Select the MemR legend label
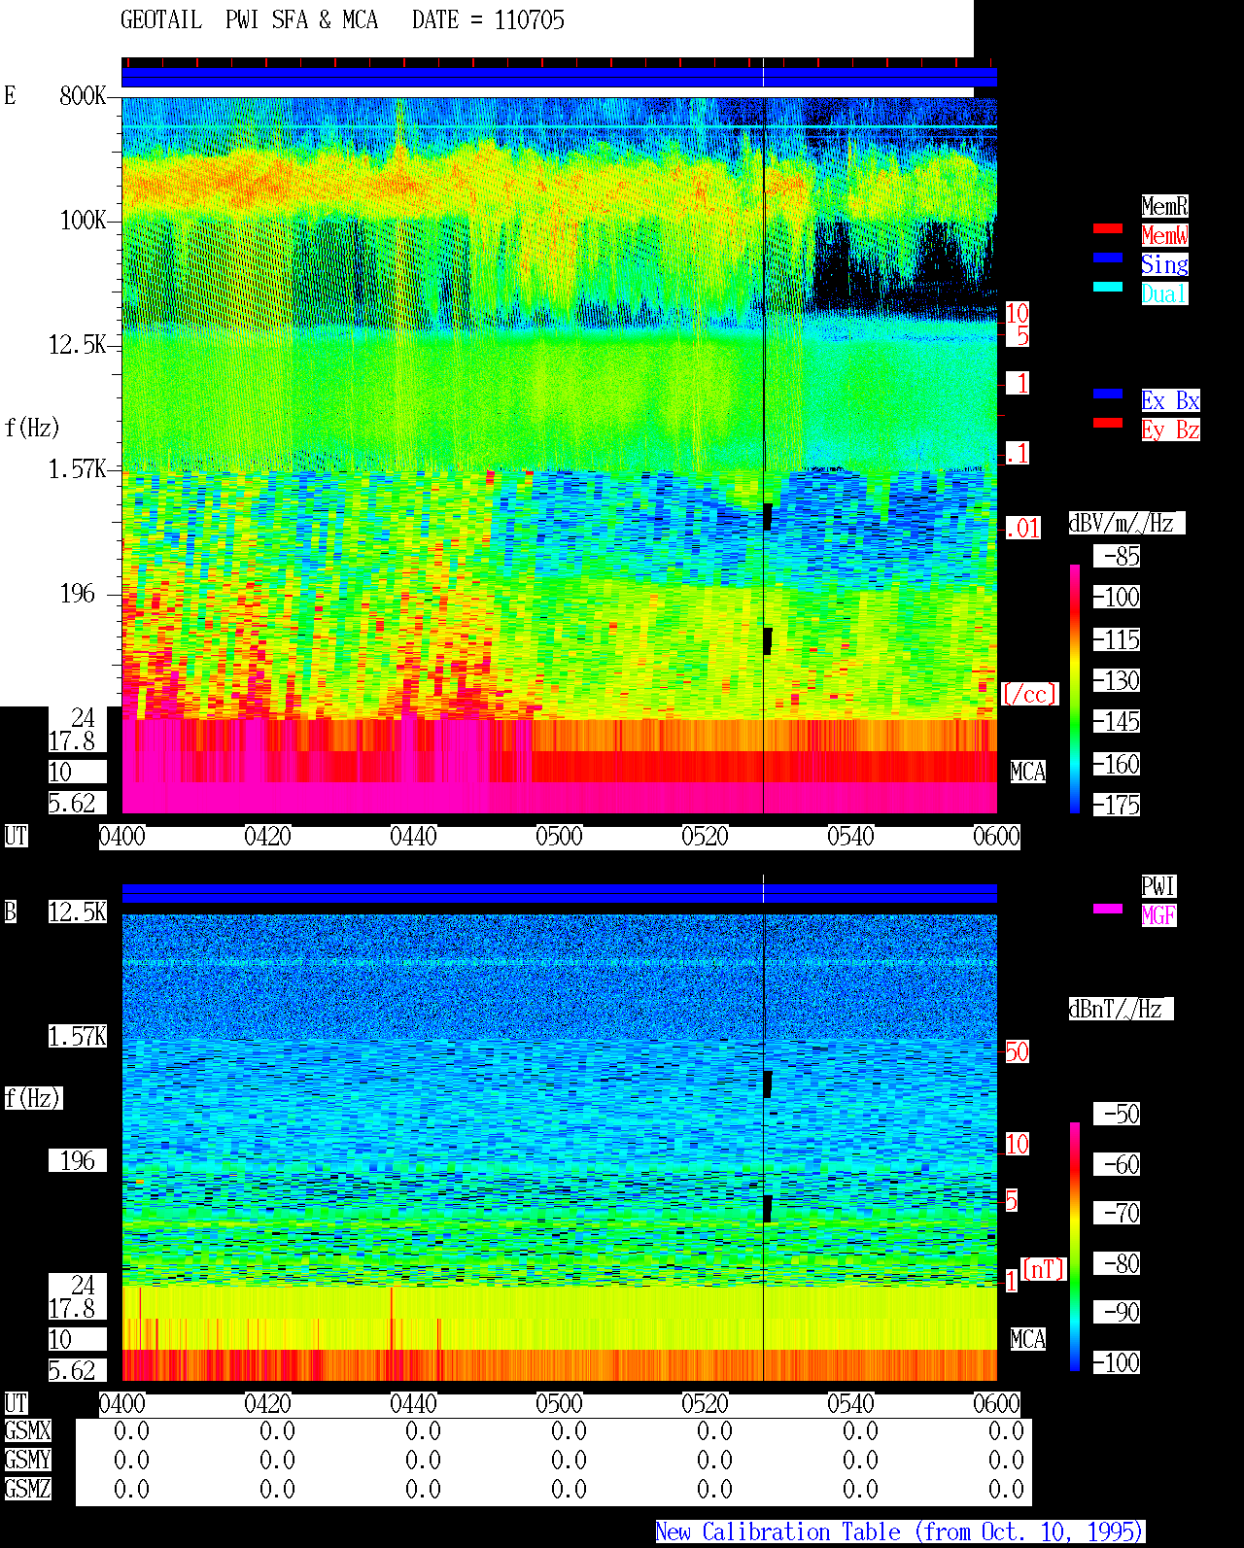Viewport: 1244px width, 1548px height. [1164, 206]
